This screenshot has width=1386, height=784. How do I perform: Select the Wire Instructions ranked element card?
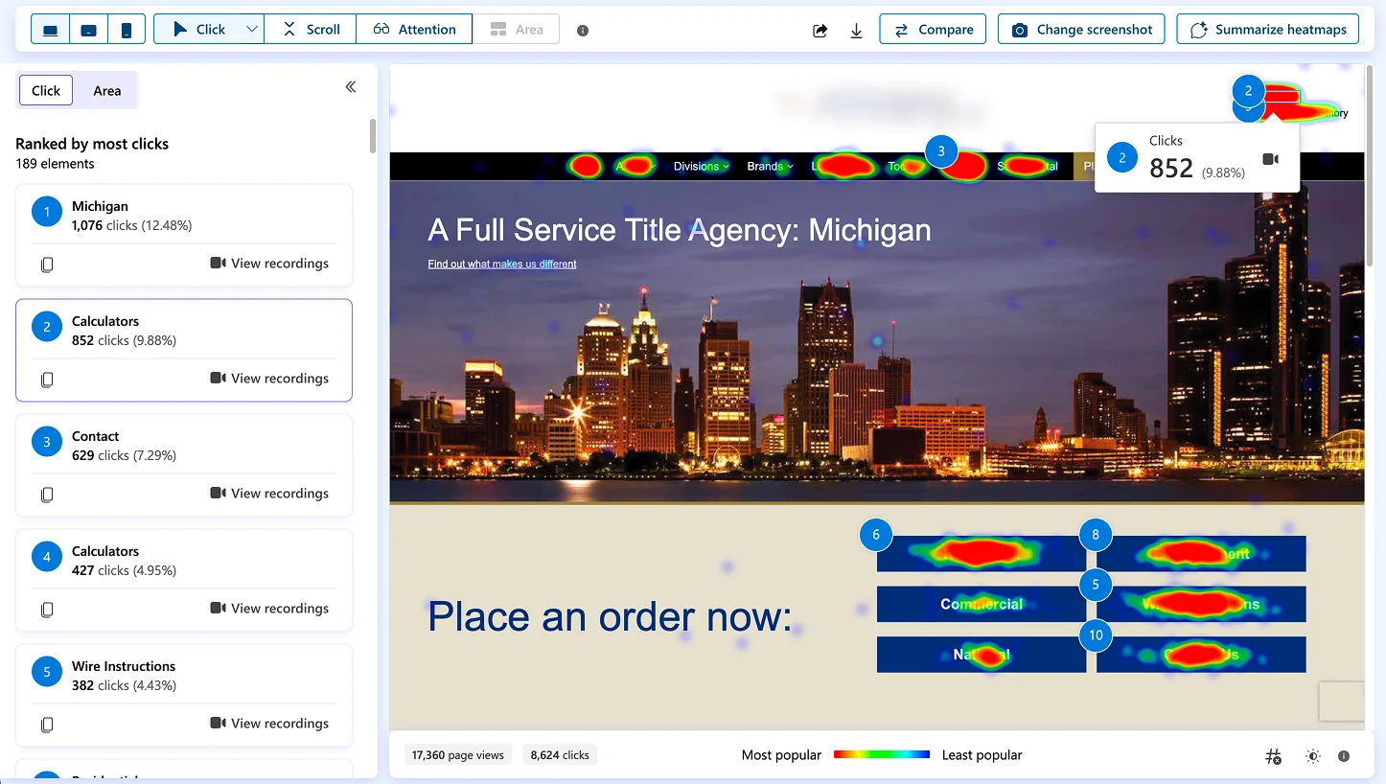pyautogui.click(x=183, y=675)
